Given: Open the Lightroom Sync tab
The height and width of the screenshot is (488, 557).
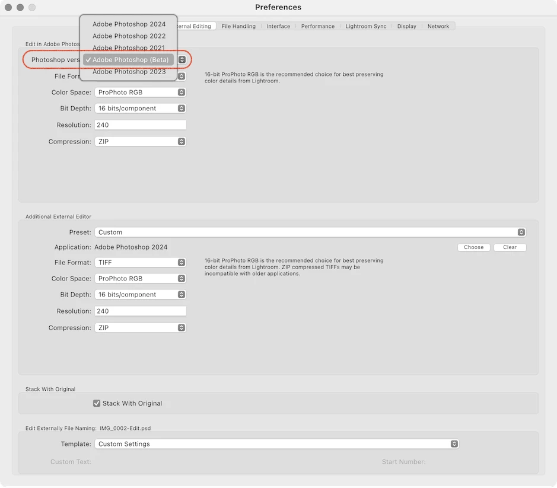Looking at the screenshot, I should tap(365, 26).
